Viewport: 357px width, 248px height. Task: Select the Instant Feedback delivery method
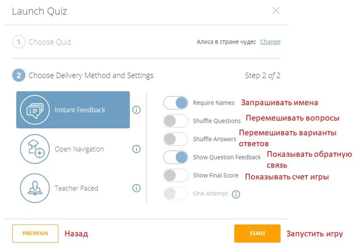80,110
